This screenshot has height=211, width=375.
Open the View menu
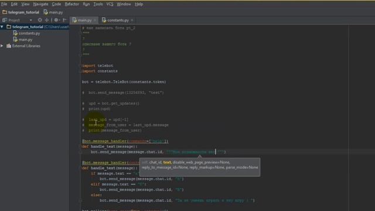coord(25,4)
